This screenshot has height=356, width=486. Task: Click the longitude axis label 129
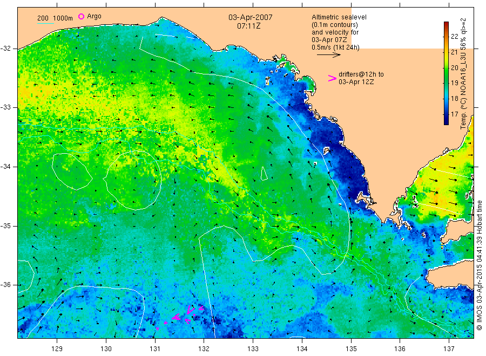click(x=57, y=349)
